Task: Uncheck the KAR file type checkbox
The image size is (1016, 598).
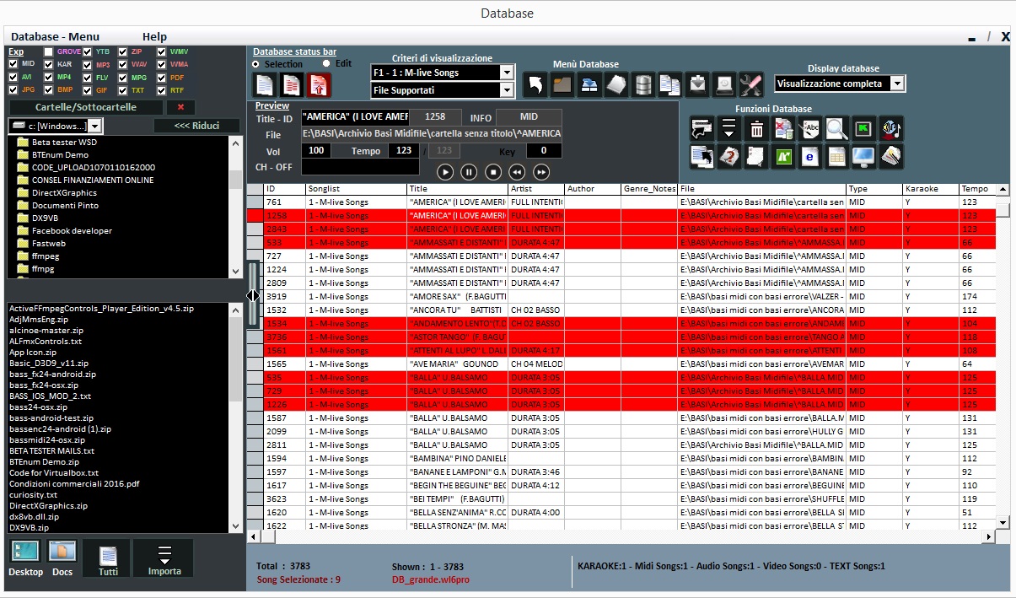Action: tap(48, 64)
